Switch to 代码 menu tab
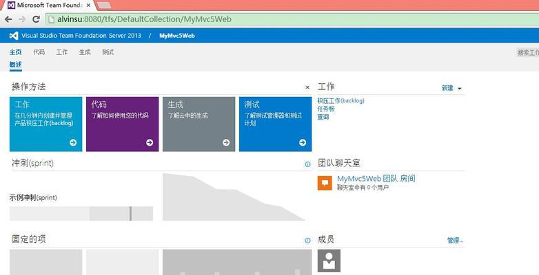Image resolution: width=539 pixels, height=275 pixels. pyautogui.click(x=39, y=52)
